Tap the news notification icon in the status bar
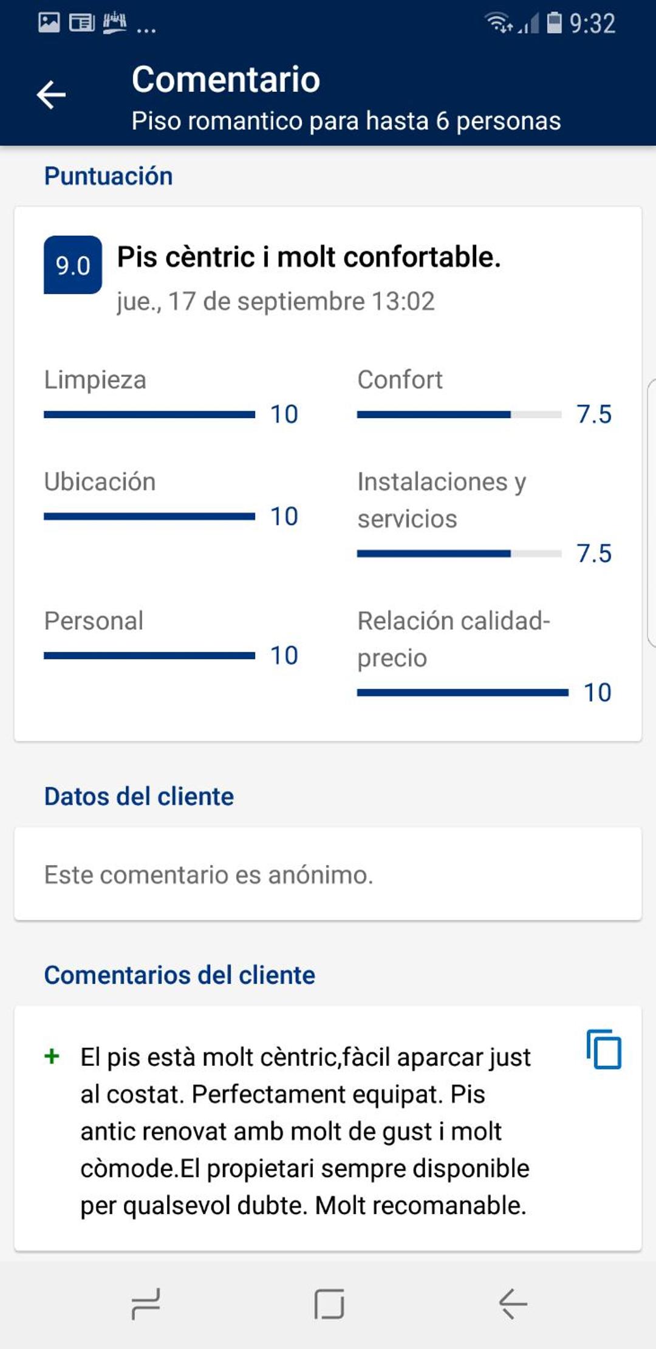Image resolution: width=656 pixels, height=1349 pixels. click(x=81, y=23)
